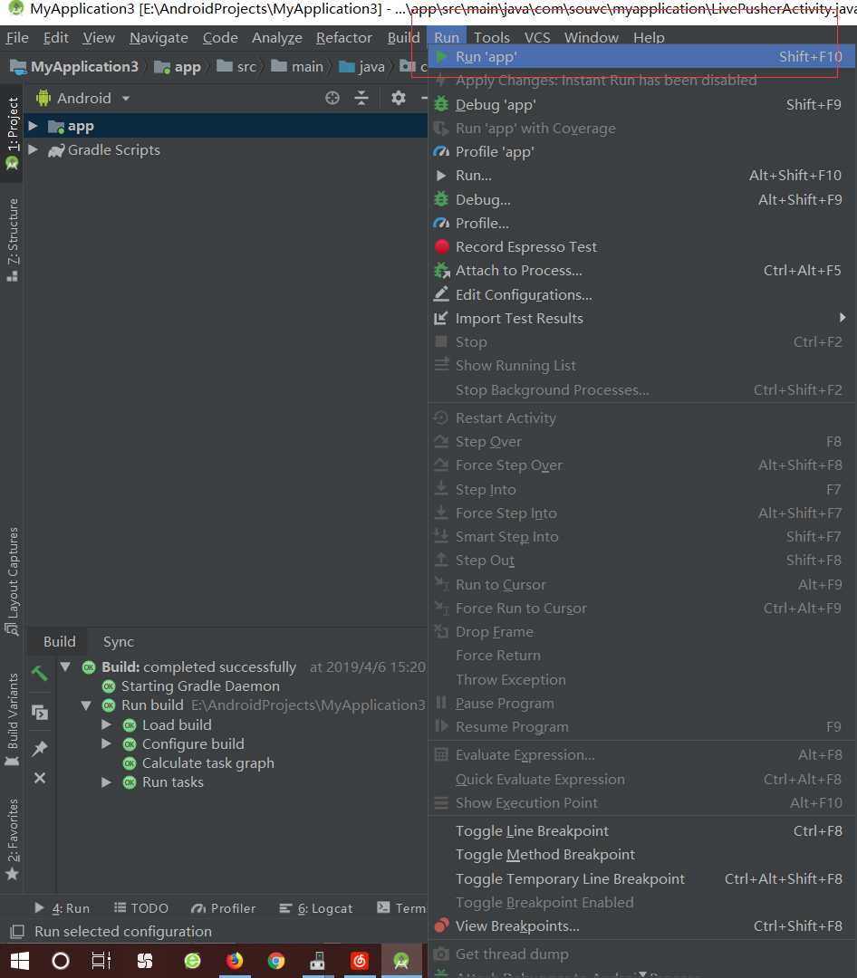Open the Code menu
Screen dimensions: 857x978
(220, 38)
